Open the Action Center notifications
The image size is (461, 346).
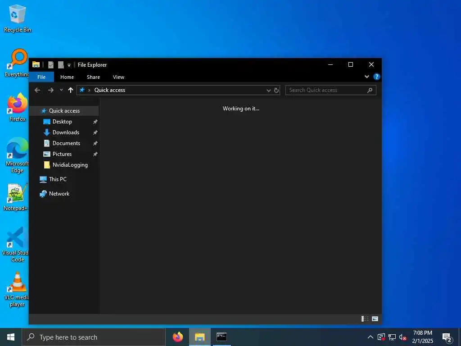447,337
